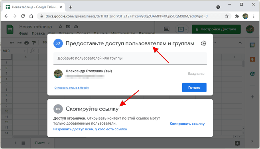Viewport: 260px width, 149px height.
Task: Click the redo icon in toolbar
Action: pyautogui.click(x=20, y=43)
